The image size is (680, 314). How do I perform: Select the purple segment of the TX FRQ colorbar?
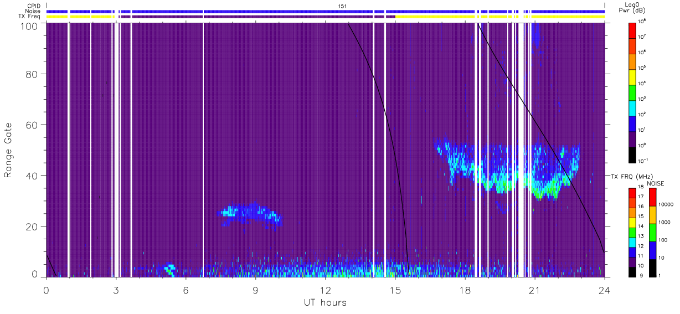coord(632,262)
